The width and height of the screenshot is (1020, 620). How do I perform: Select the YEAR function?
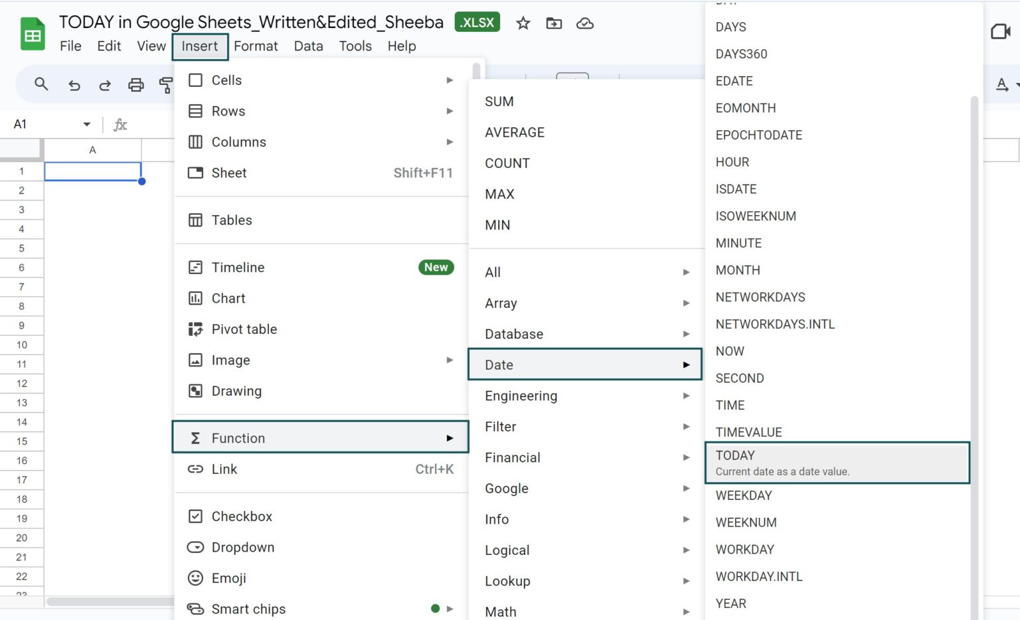tap(837, 603)
